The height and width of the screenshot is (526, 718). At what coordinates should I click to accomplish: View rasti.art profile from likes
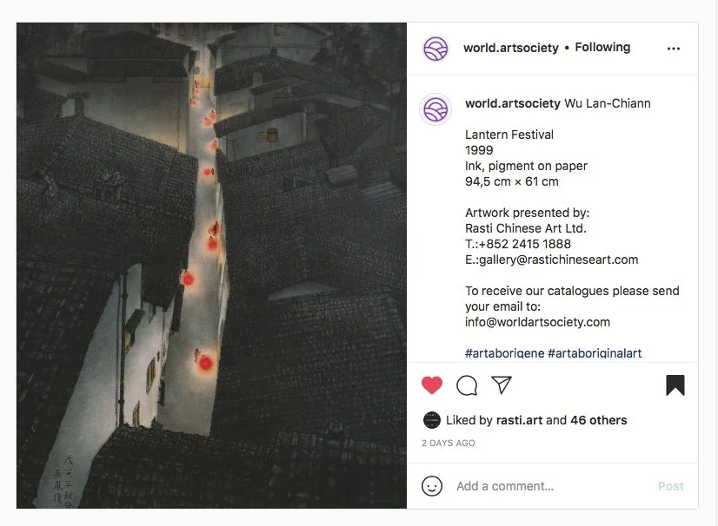point(519,420)
